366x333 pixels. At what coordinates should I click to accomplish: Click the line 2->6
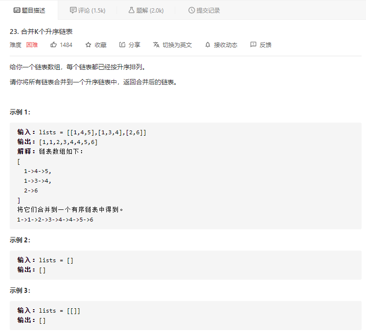[x=31, y=190]
